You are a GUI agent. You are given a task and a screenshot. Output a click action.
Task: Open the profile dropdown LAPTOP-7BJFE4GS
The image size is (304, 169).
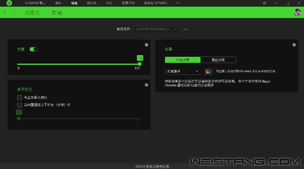157,29
